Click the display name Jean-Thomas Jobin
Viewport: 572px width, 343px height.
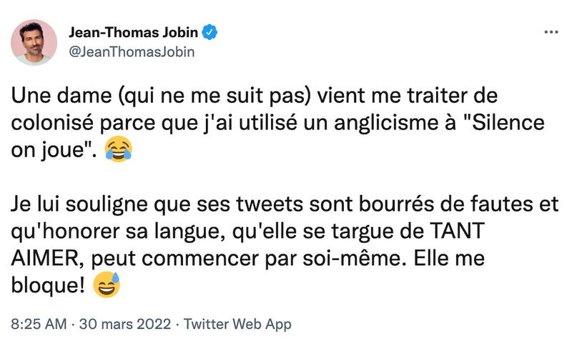(x=134, y=32)
